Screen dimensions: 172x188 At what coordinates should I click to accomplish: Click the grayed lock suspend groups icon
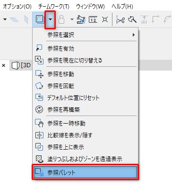(61, 19)
